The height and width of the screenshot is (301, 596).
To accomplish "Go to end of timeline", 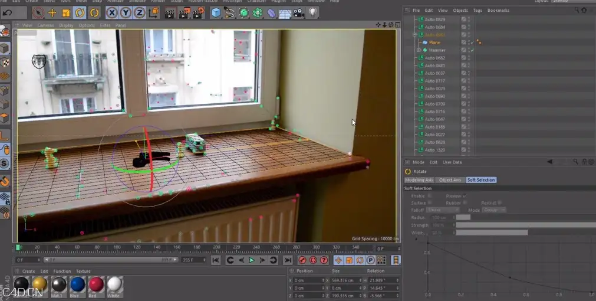I will coord(288,260).
